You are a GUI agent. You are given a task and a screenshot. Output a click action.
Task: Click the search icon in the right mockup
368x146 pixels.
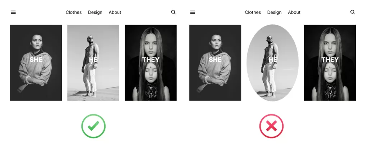[x=353, y=12]
